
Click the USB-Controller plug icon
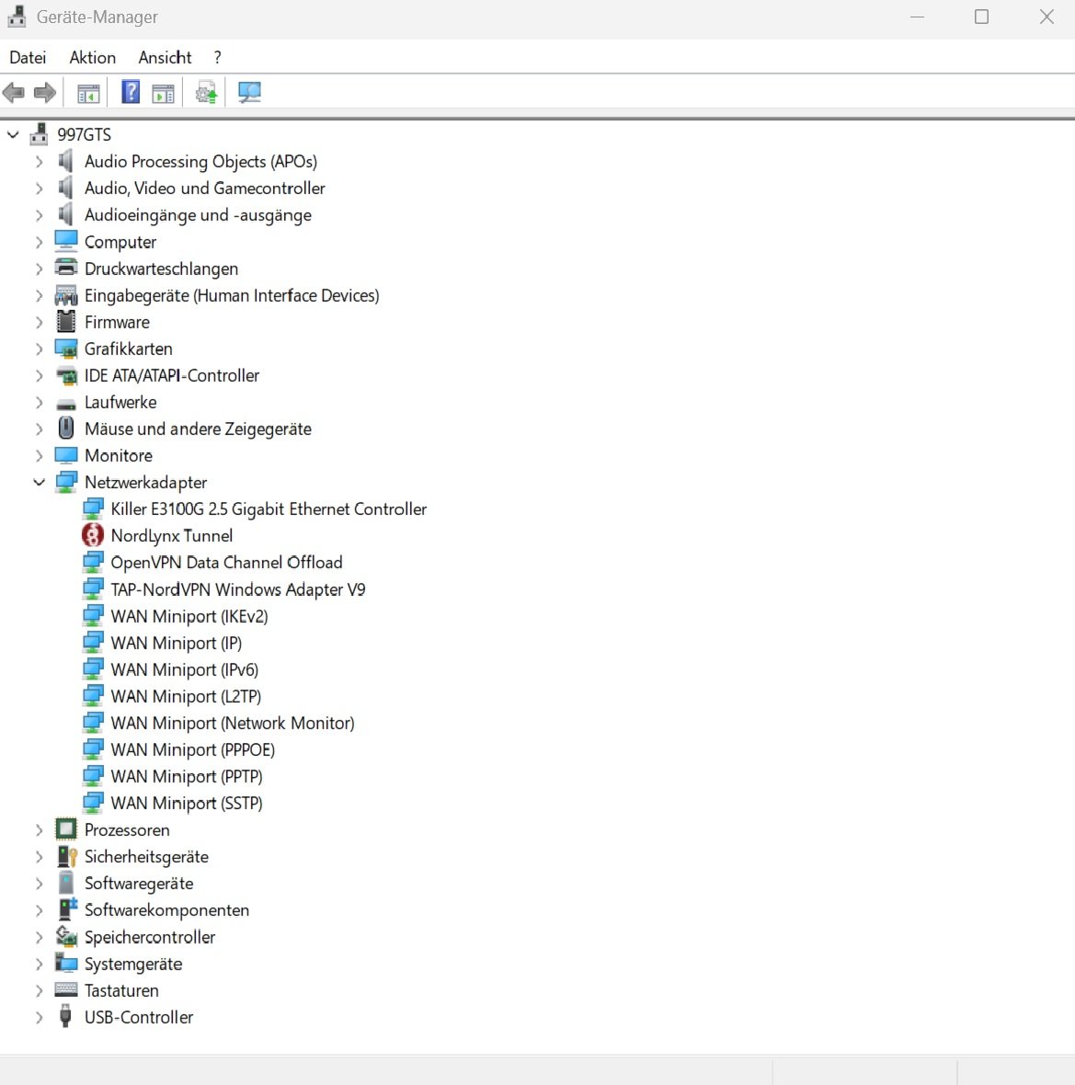(66, 1016)
